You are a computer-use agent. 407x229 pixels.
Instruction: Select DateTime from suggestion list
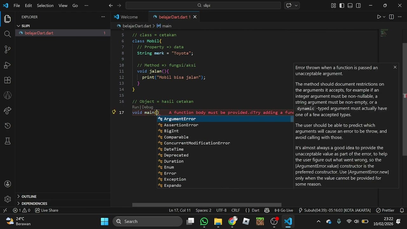(x=225, y=149)
